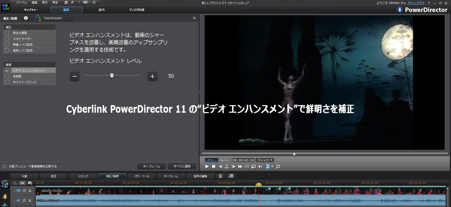Click the save project floppy disk icon
The image size is (451, 207).
tap(66, 2)
